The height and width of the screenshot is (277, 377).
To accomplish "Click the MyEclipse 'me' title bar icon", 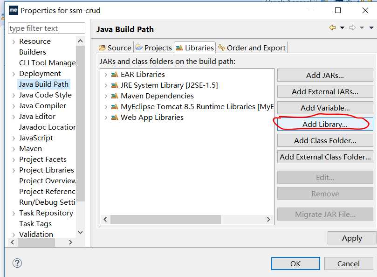I will point(14,10).
